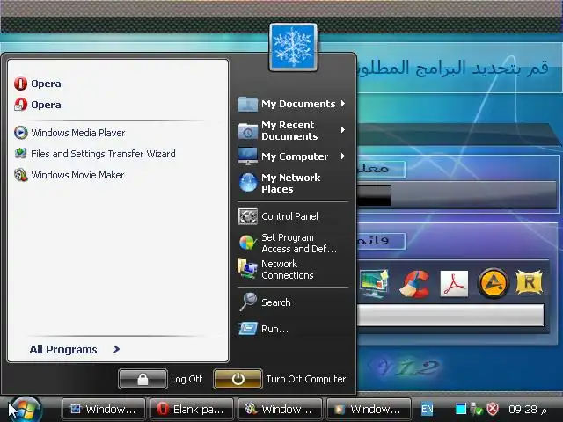
Task: Expand My Recent Documents submenu arrow
Action: pos(343,130)
